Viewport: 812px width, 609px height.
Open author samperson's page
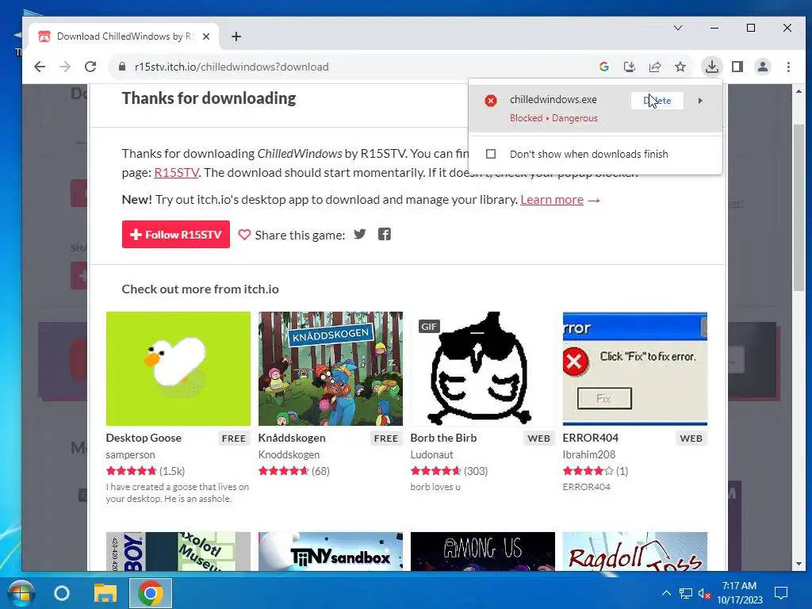(131, 454)
